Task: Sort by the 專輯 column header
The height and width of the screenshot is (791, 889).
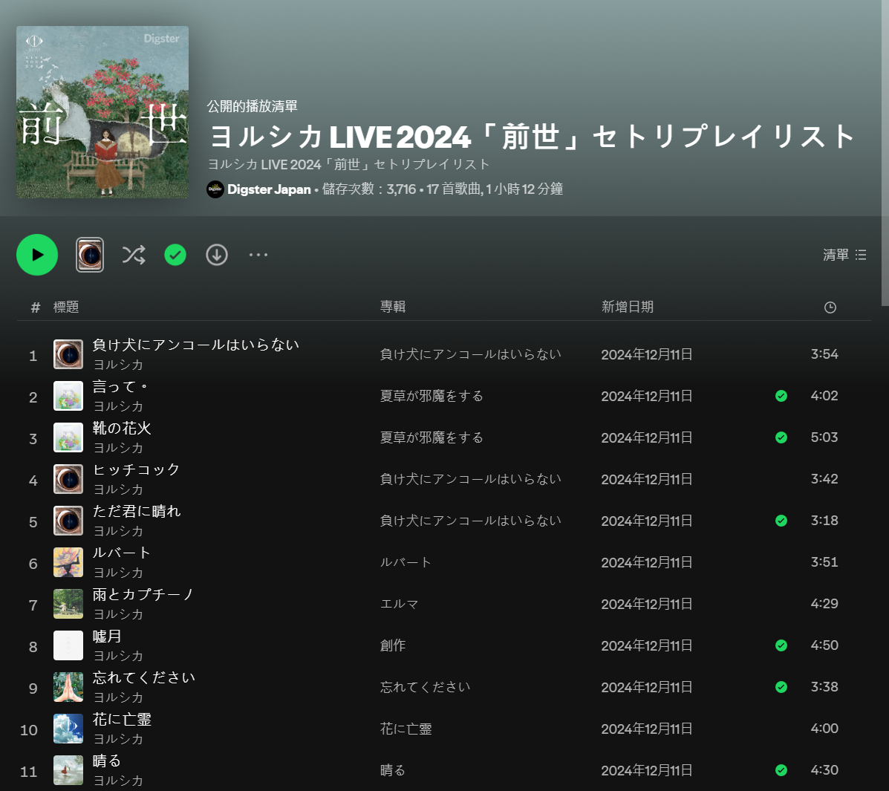Action: tap(393, 307)
